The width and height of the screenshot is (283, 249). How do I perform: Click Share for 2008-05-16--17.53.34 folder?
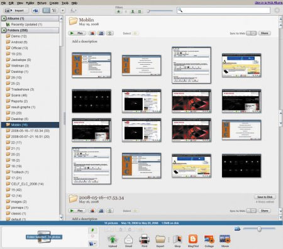(x=265, y=211)
